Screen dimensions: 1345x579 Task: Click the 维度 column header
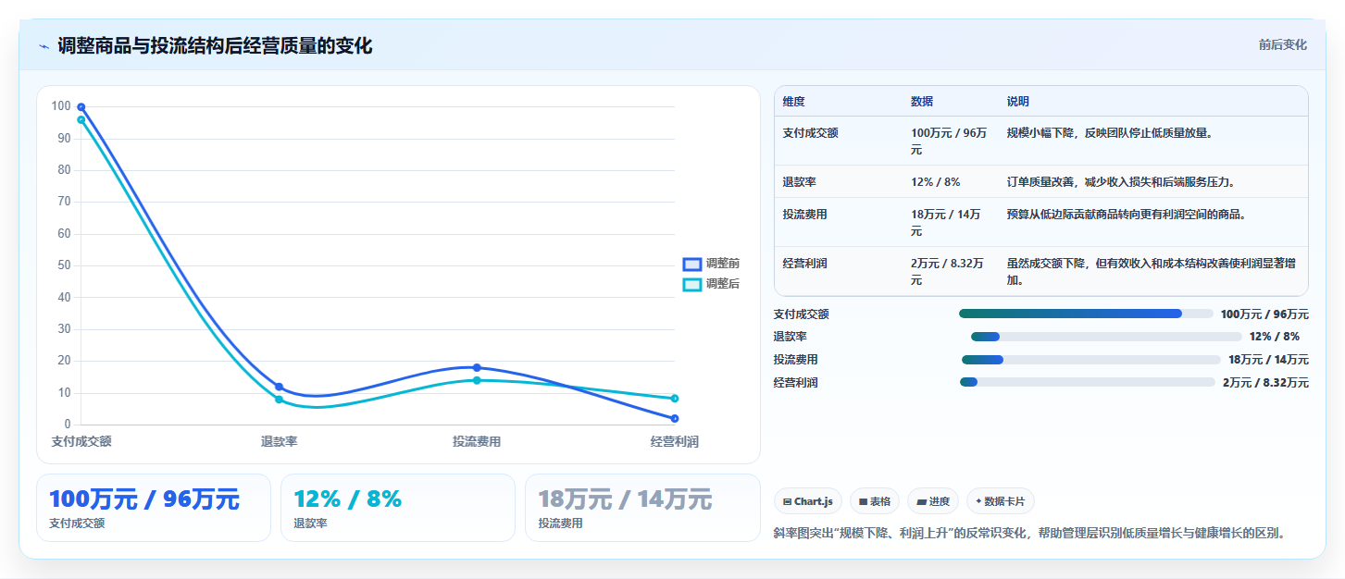coord(793,102)
